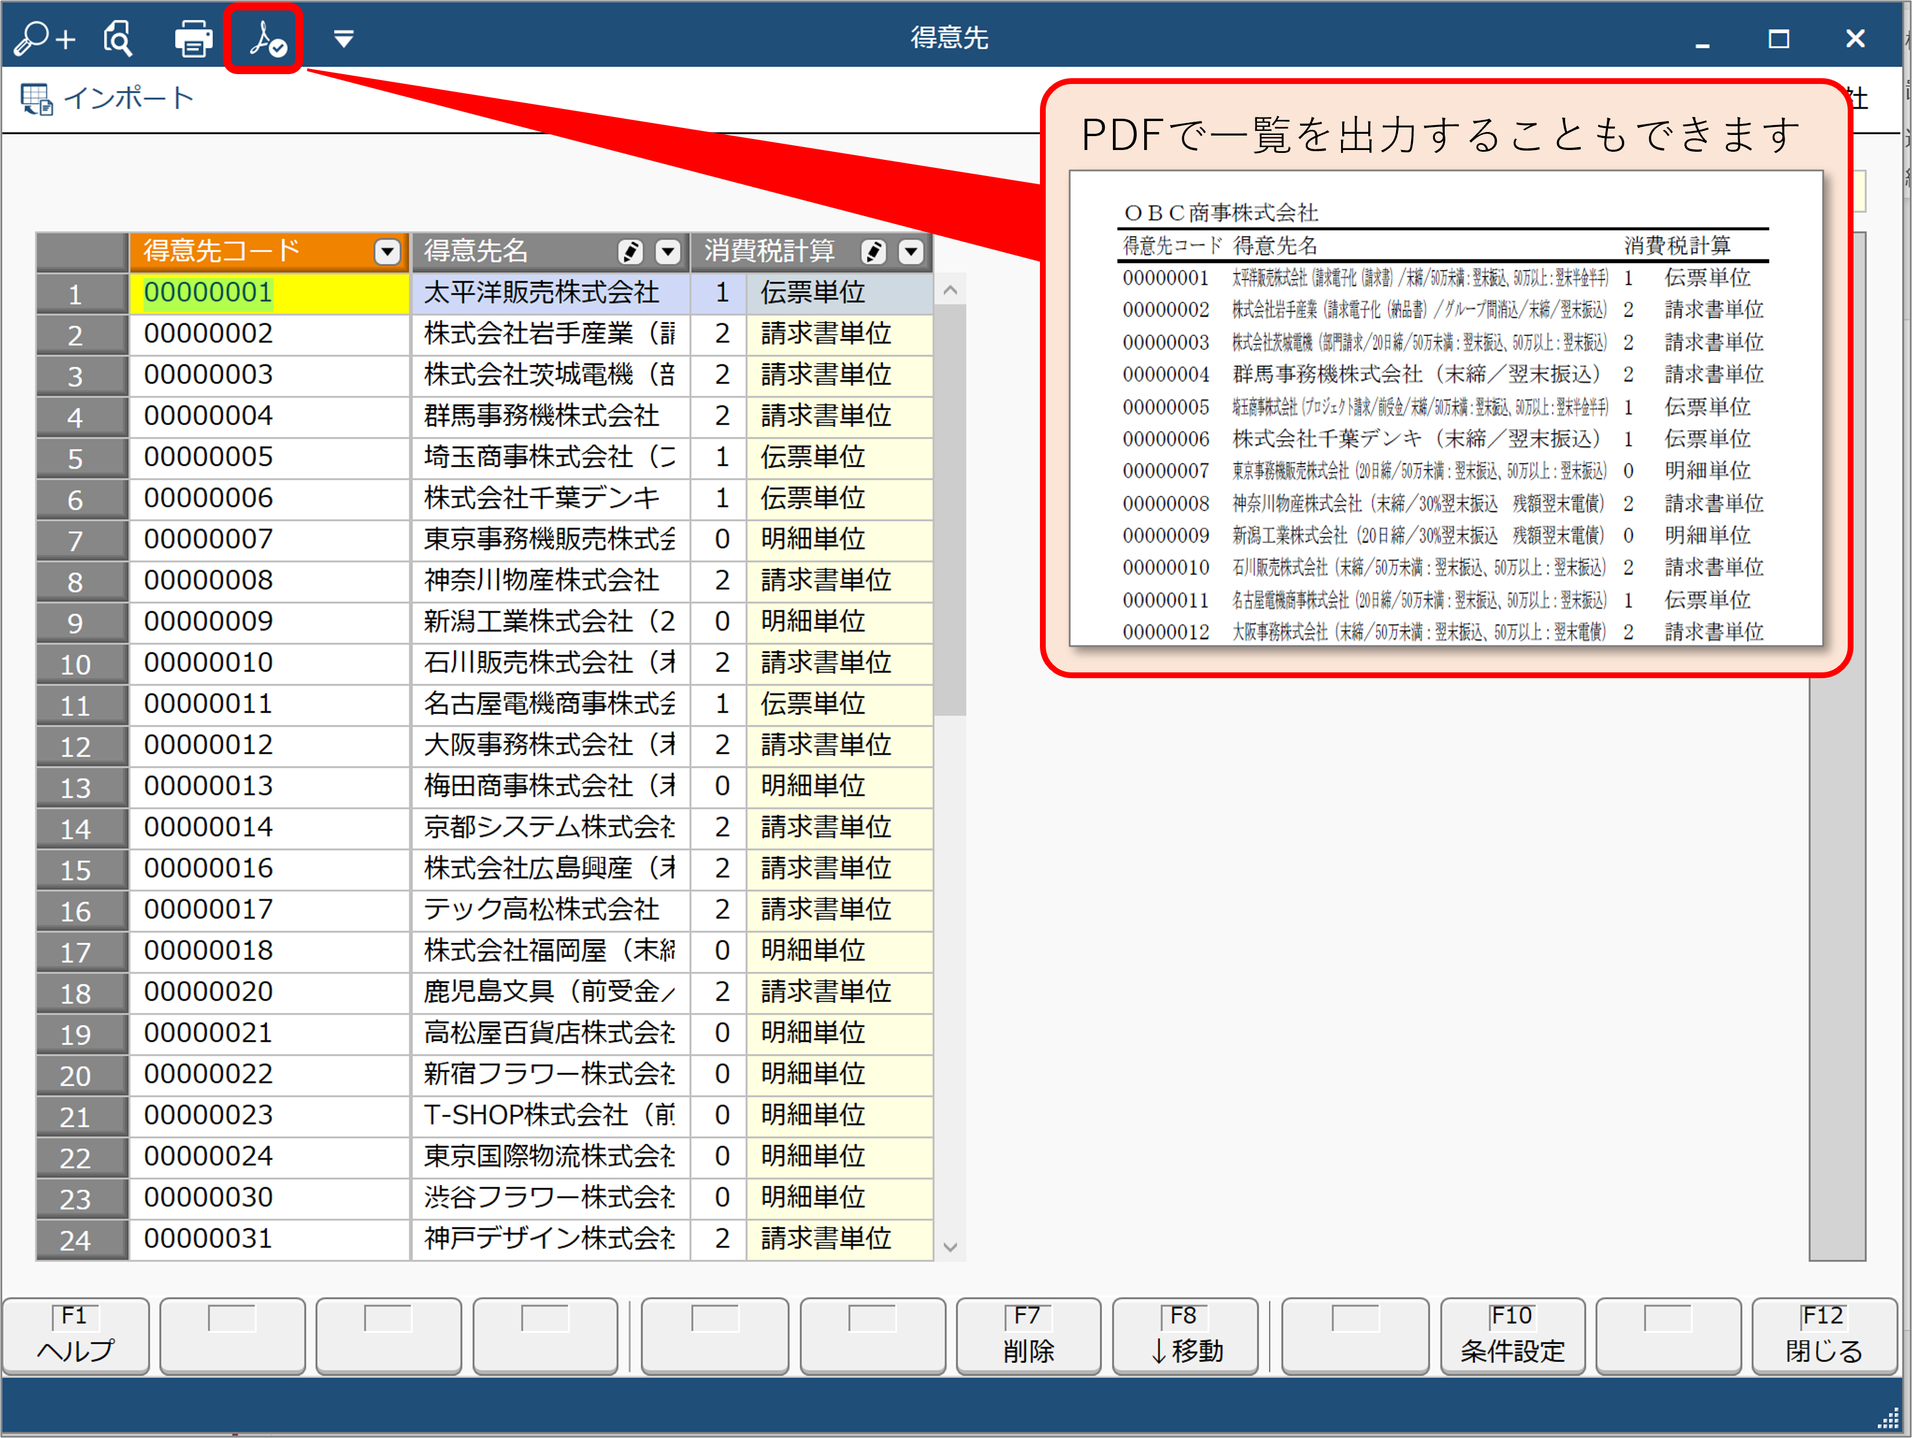This screenshot has height=1438, width=1912.
Task: Select row header number 1
Action: tap(82, 294)
